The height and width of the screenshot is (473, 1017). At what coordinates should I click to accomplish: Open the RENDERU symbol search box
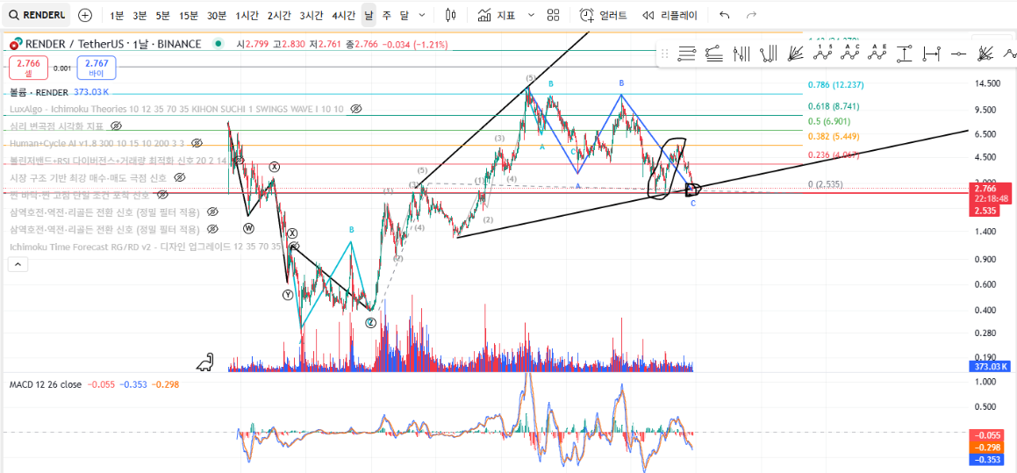(x=36, y=15)
